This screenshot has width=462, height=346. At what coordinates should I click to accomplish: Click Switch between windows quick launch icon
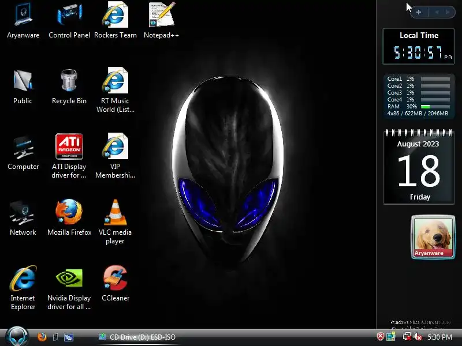click(69, 337)
